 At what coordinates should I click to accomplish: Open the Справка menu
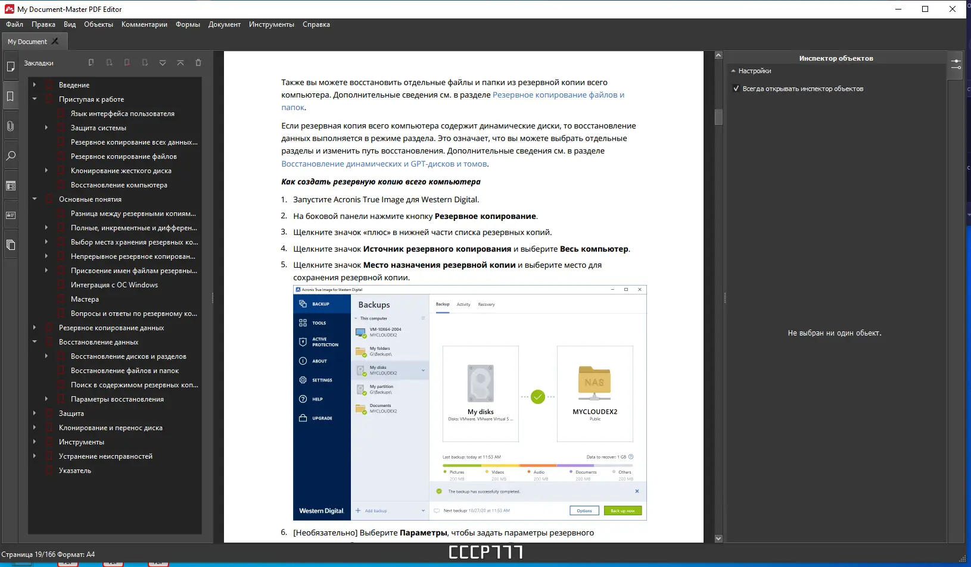316,24
